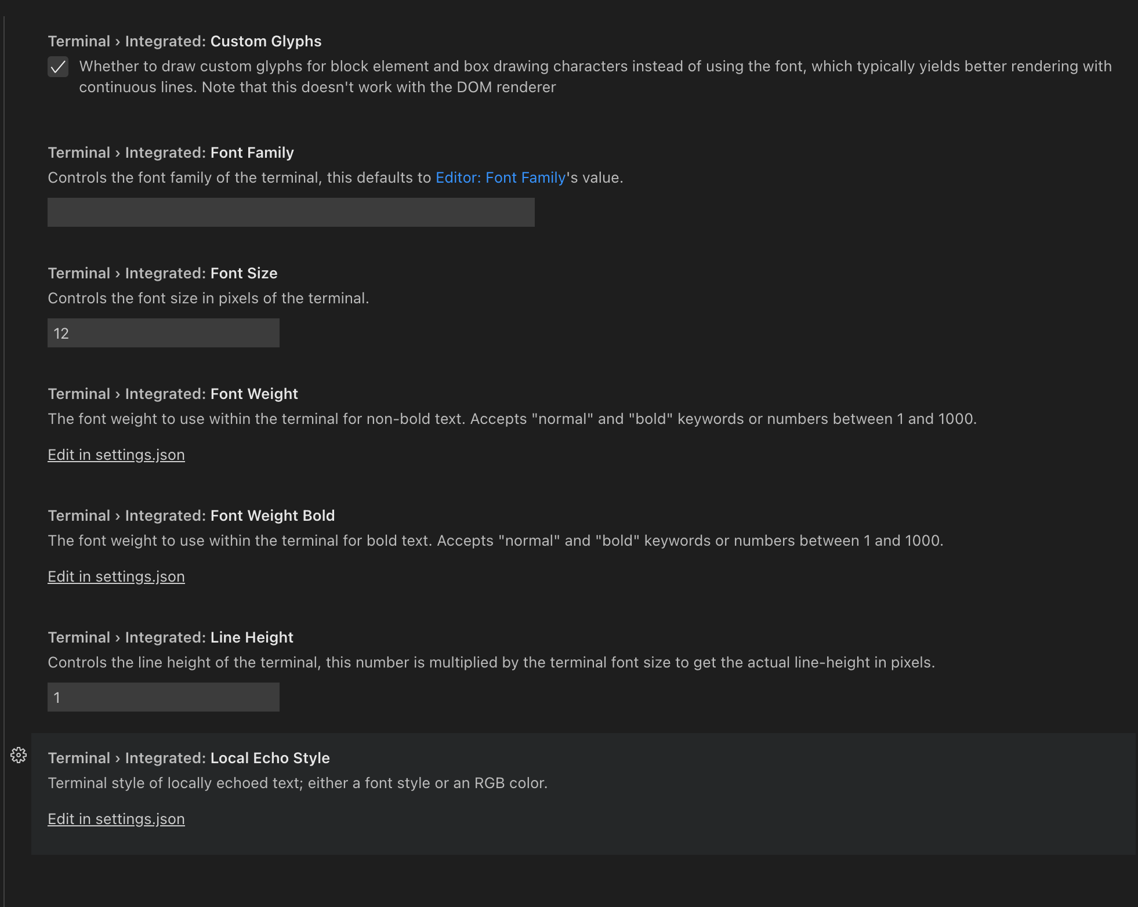Select the Font Weight Bold setting title
The width and height of the screenshot is (1138, 907).
tap(191, 515)
